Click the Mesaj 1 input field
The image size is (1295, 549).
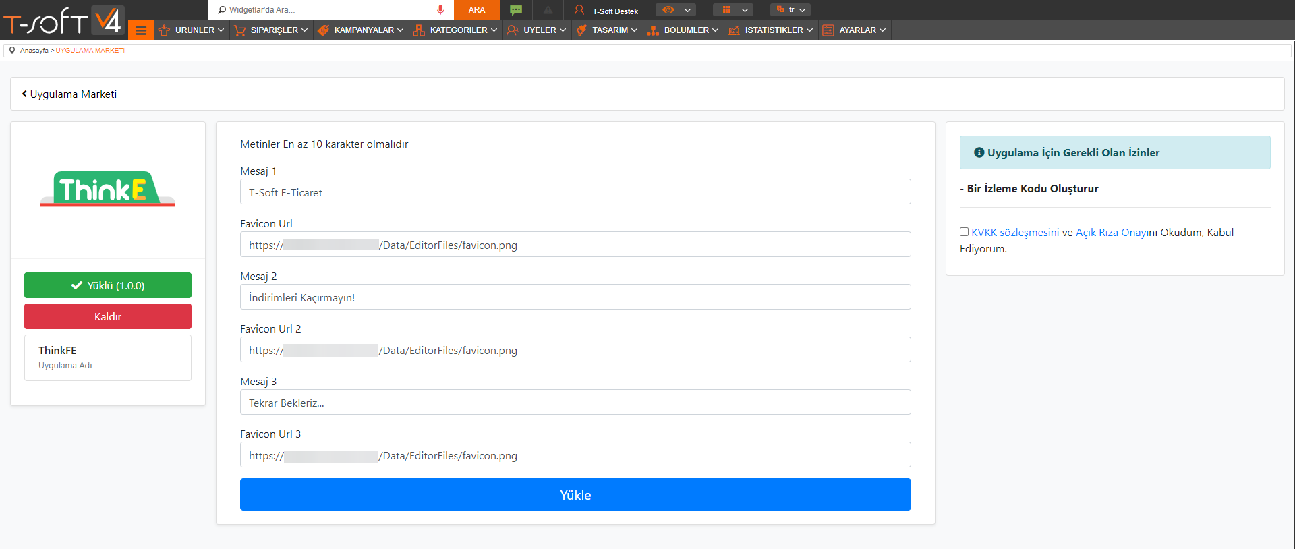[575, 192]
